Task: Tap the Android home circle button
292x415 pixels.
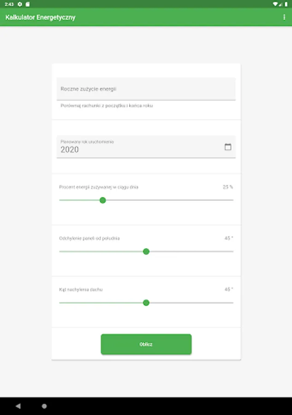Action: click(44, 406)
